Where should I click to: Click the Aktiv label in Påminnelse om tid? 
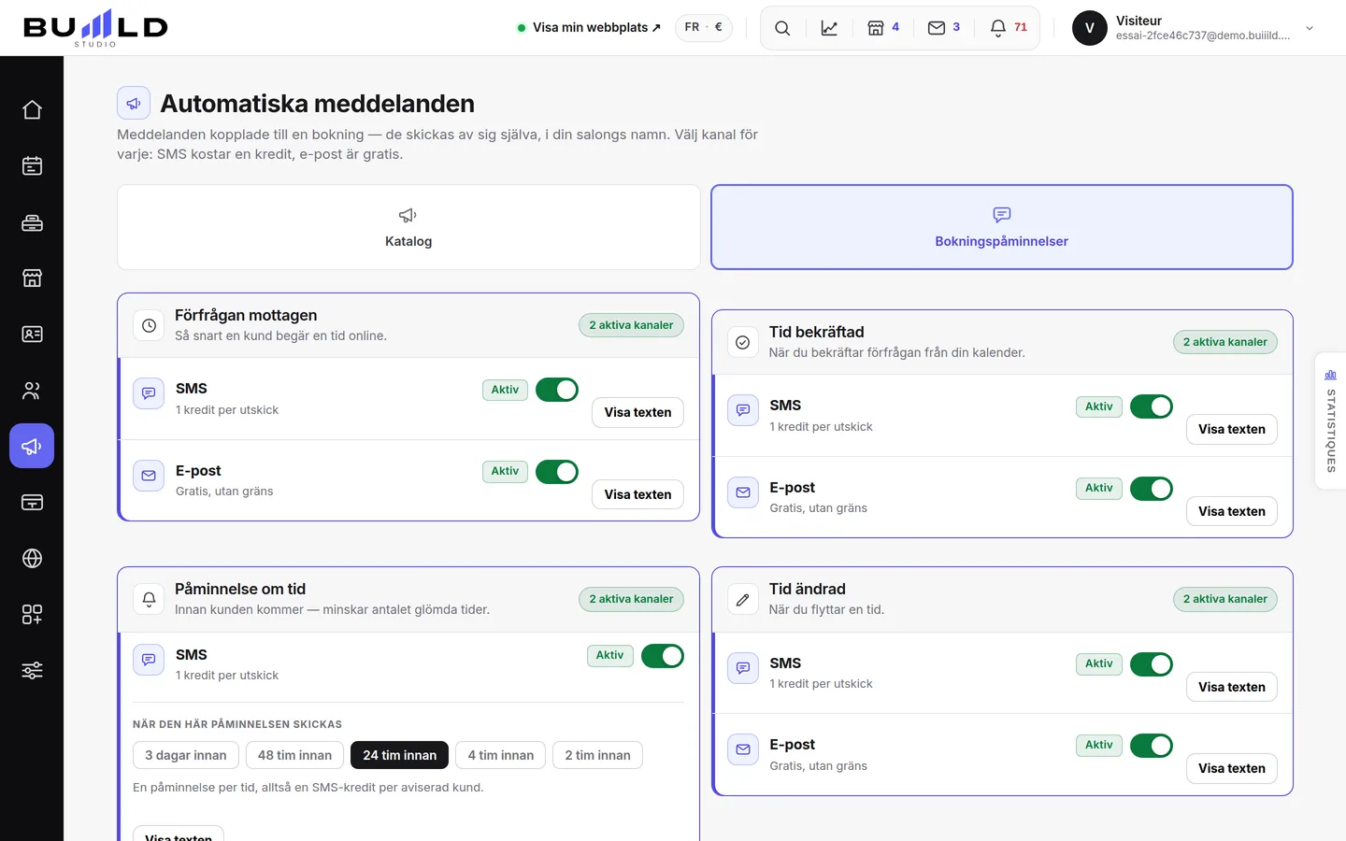coord(609,655)
